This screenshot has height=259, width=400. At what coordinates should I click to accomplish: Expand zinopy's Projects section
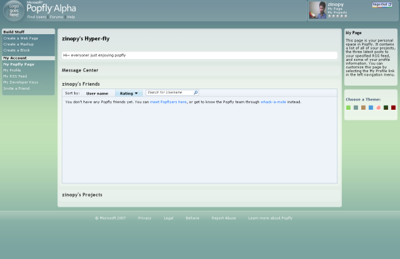(x=82, y=195)
